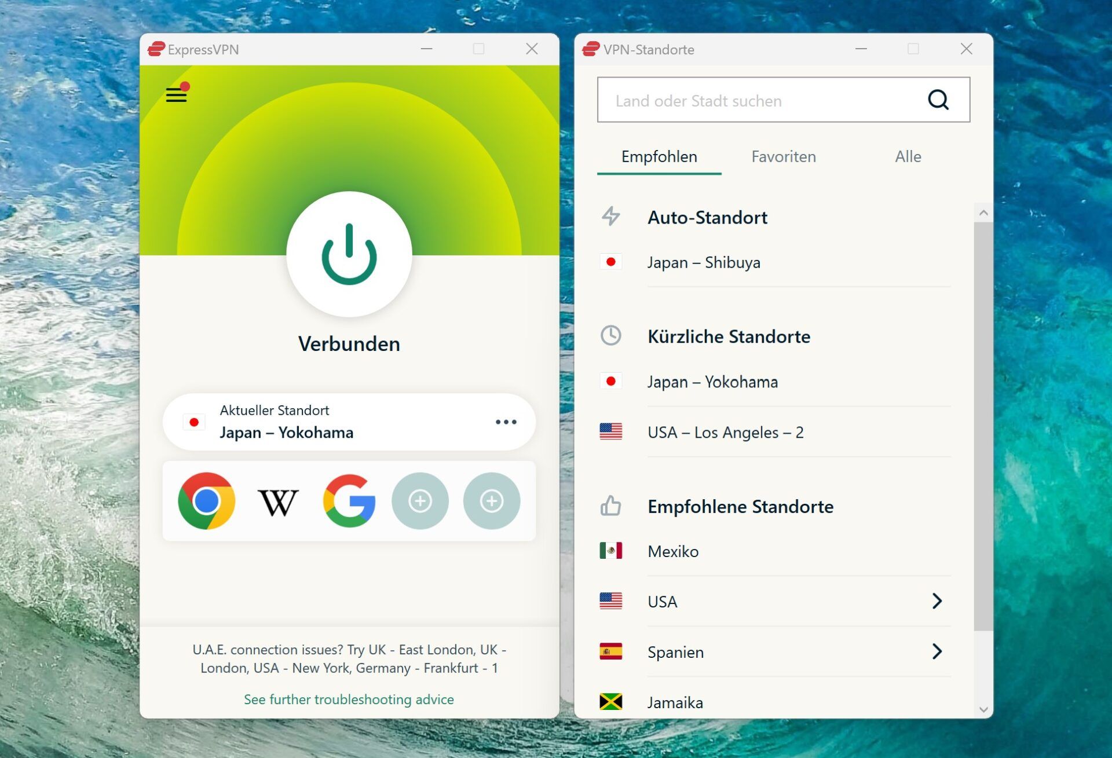This screenshot has height=758, width=1112.
Task: Click the search icon in VPN-Standorte
Action: [x=938, y=99]
